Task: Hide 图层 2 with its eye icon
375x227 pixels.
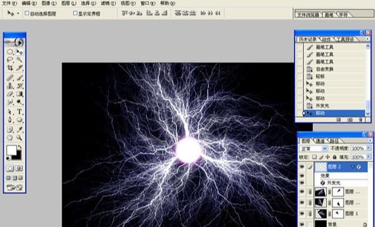Action: tap(302, 167)
